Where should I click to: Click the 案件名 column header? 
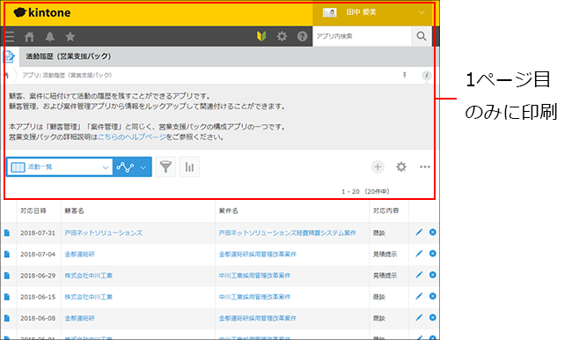[229, 211]
